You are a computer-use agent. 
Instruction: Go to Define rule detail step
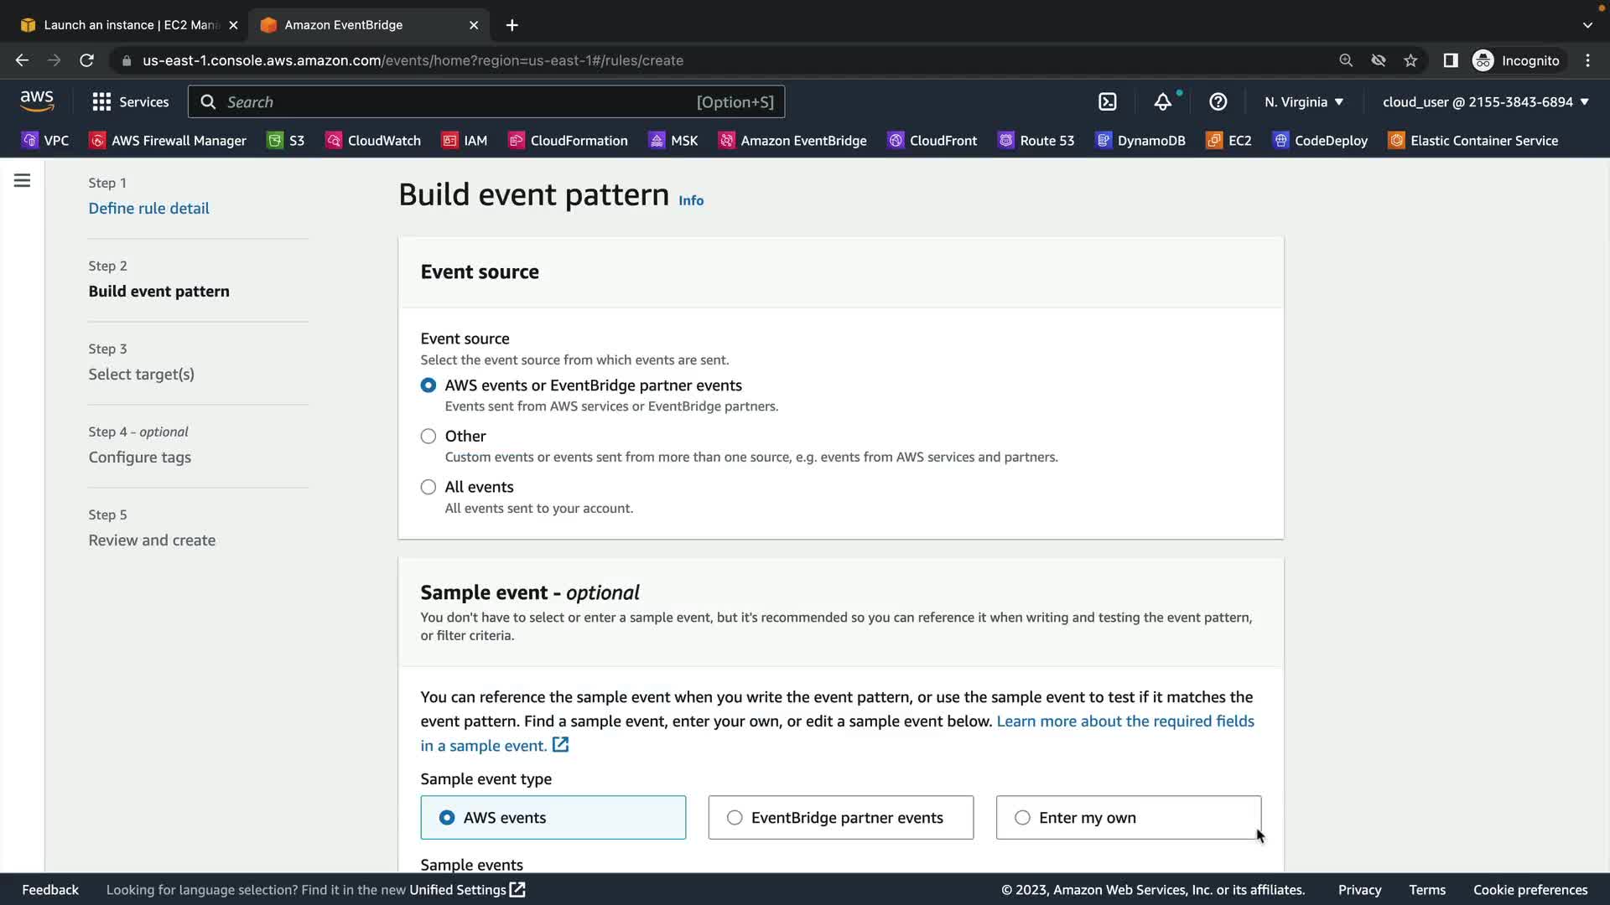point(149,209)
